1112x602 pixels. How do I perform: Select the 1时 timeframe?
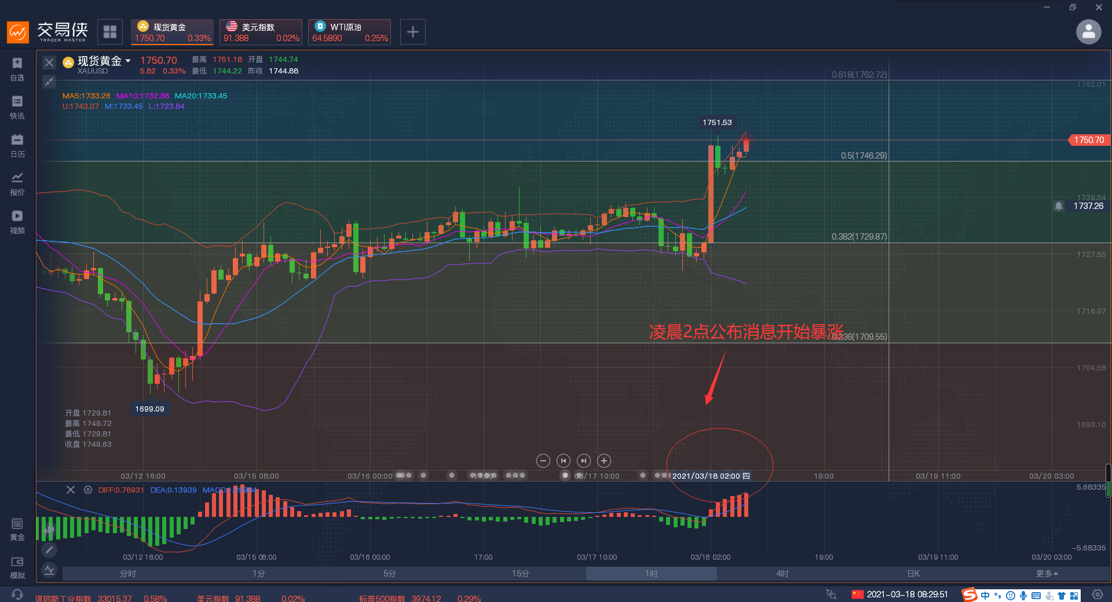coord(652,574)
